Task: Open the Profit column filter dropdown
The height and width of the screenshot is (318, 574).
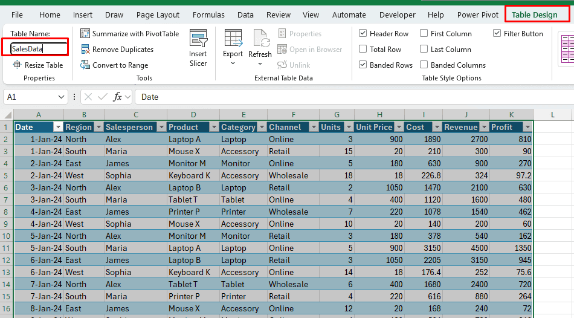Action: 527,127
